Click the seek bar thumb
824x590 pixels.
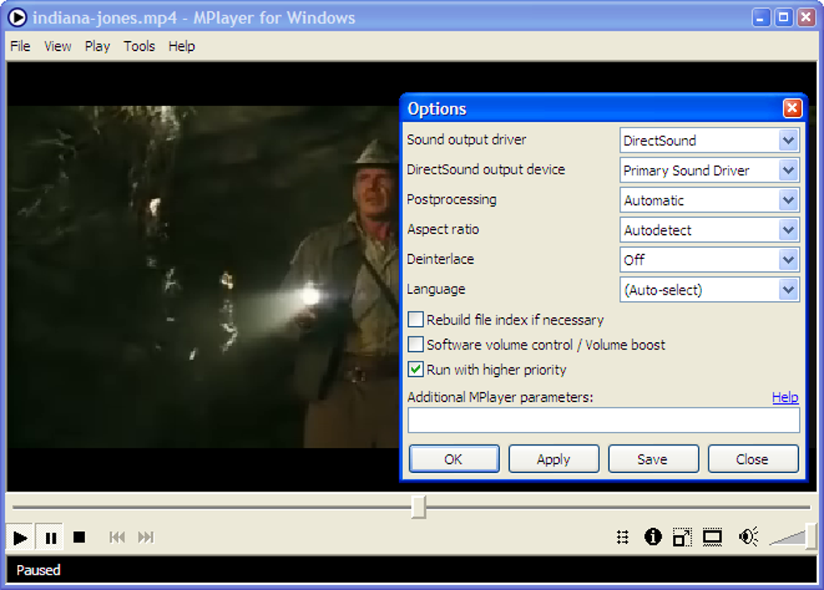tap(418, 507)
